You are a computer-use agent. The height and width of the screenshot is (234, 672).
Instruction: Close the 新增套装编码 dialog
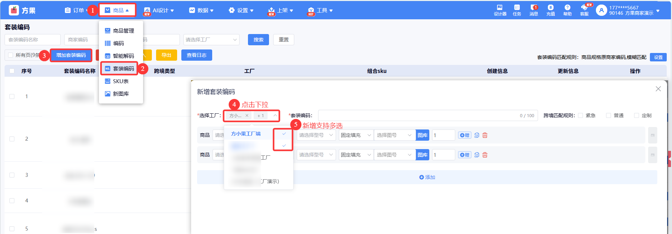coord(658,89)
